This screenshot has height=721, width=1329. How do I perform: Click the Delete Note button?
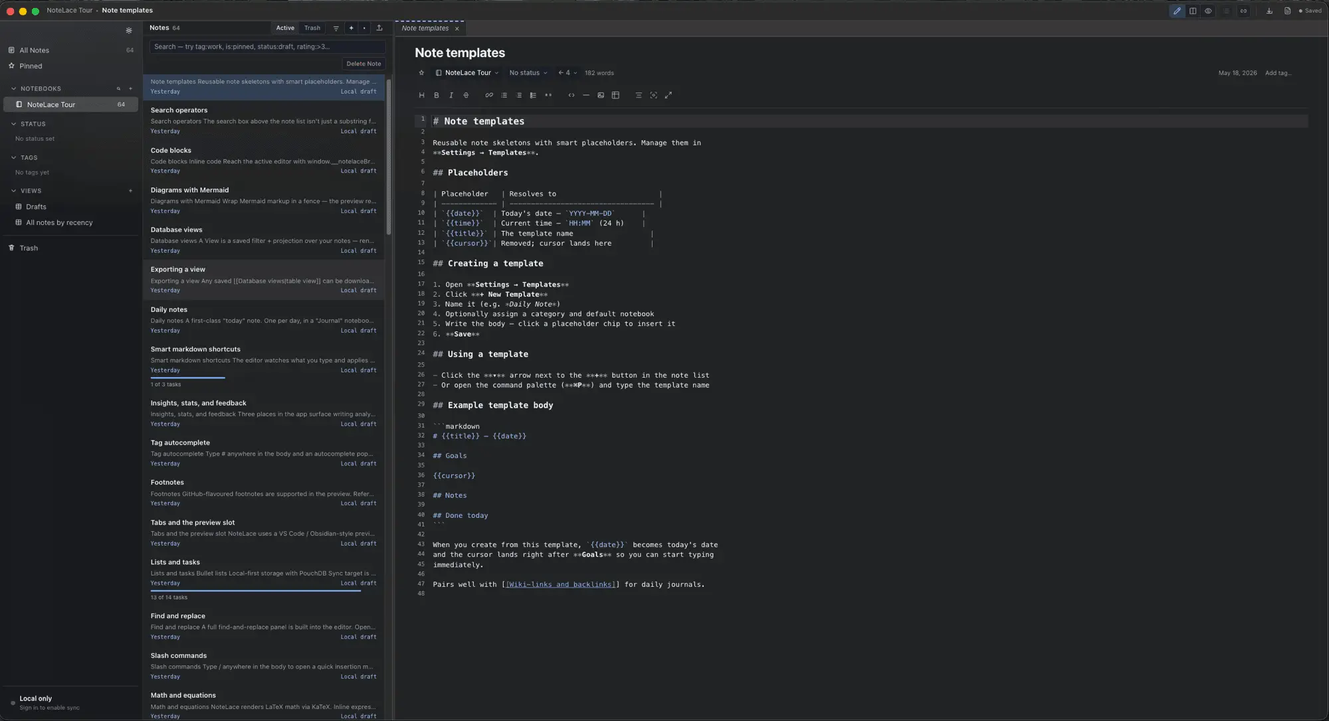[x=363, y=64]
